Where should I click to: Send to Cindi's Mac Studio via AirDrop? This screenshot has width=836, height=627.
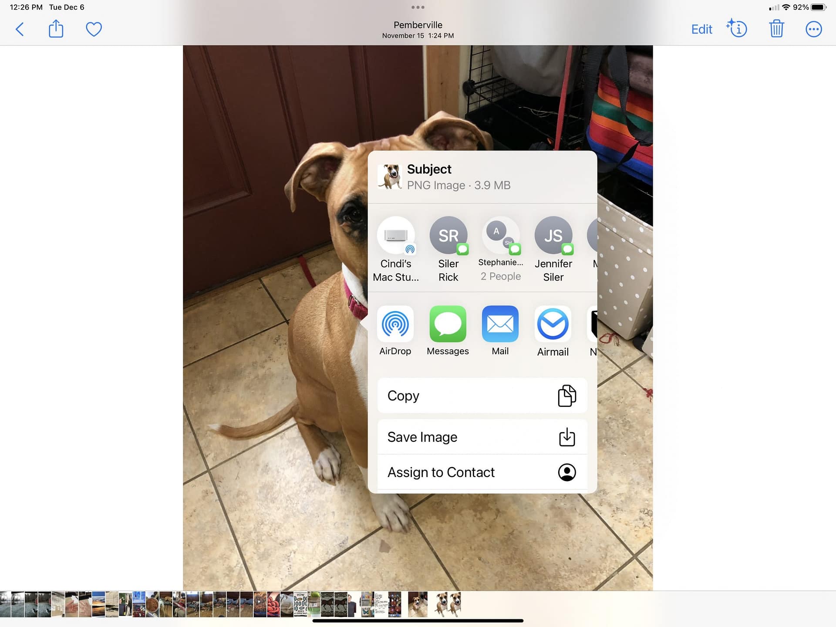(x=395, y=236)
